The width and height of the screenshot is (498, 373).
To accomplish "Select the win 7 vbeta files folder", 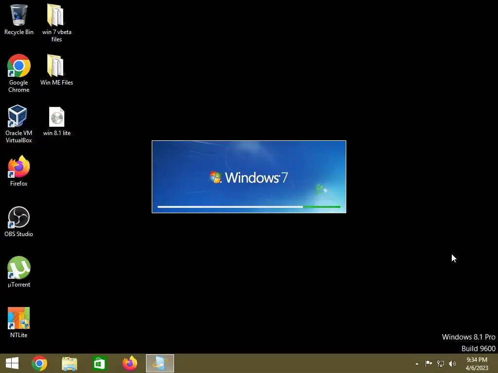I will tap(56, 23).
